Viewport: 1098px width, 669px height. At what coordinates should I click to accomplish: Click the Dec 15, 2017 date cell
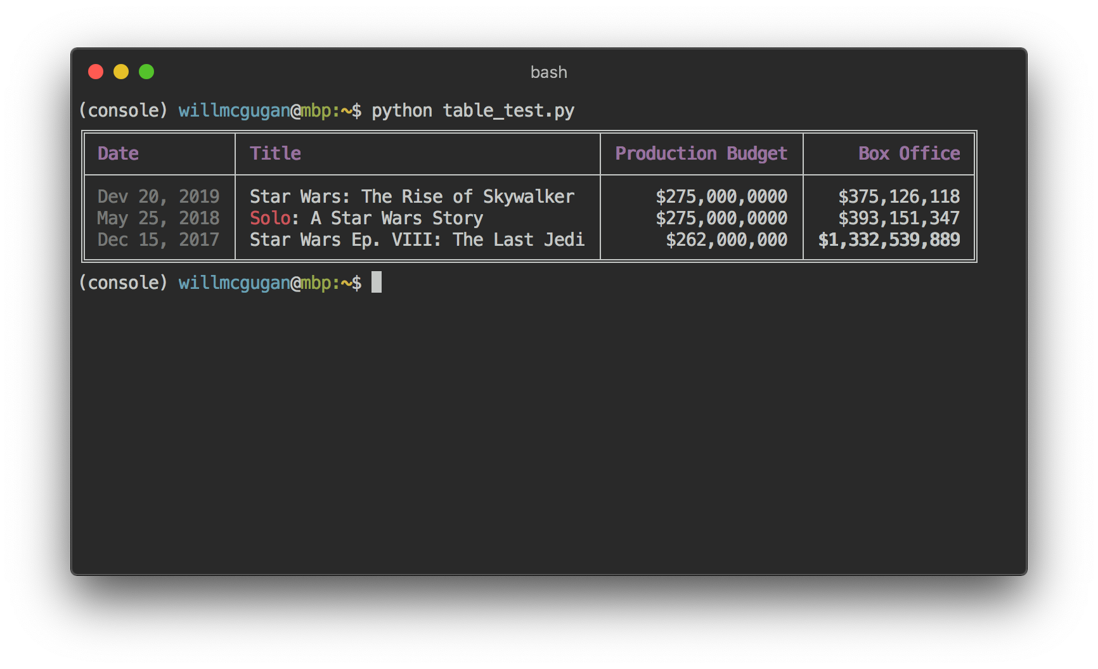(158, 240)
